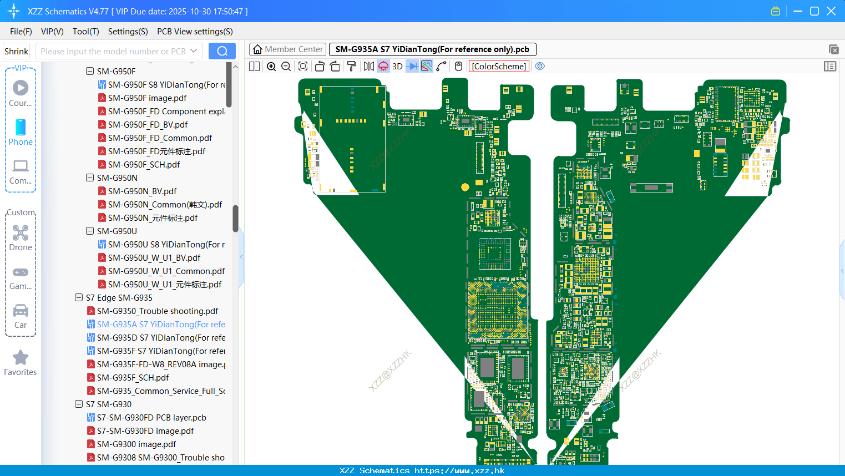This screenshot has height=476, width=845.
Task: Fit PCB board to window
Action: coord(303,67)
